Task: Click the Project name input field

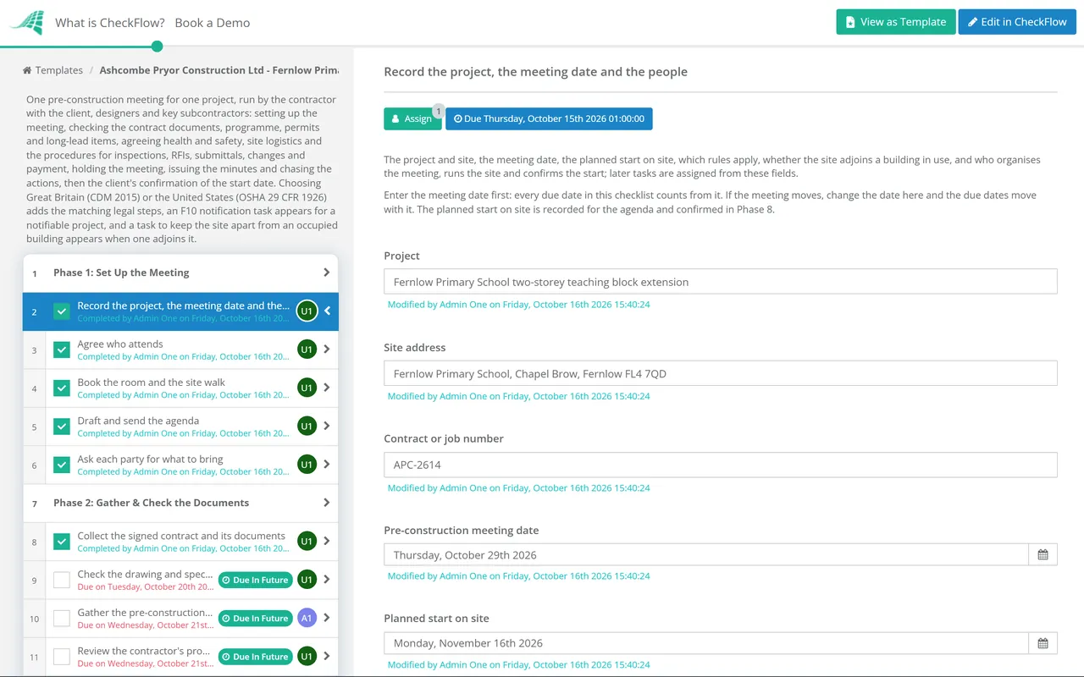Action: point(721,282)
